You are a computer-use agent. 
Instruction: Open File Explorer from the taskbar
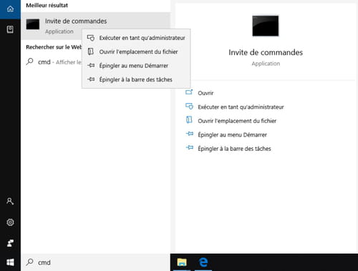pos(182,262)
